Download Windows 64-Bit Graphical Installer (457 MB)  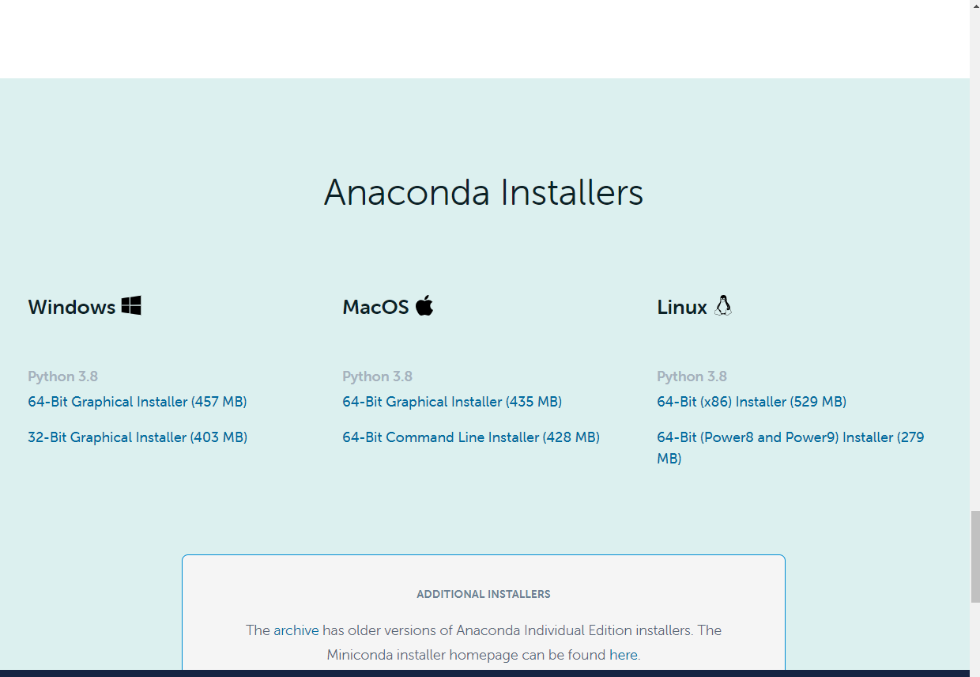pyautogui.click(x=138, y=402)
